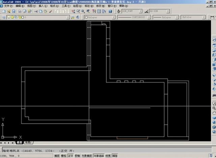
Task: Toggle 极轴 (Polar) tracking
Action: 77,156
